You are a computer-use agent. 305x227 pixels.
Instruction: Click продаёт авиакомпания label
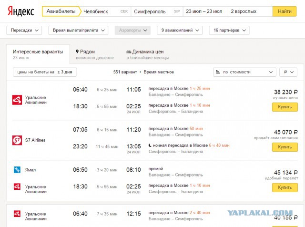(276, 138)
